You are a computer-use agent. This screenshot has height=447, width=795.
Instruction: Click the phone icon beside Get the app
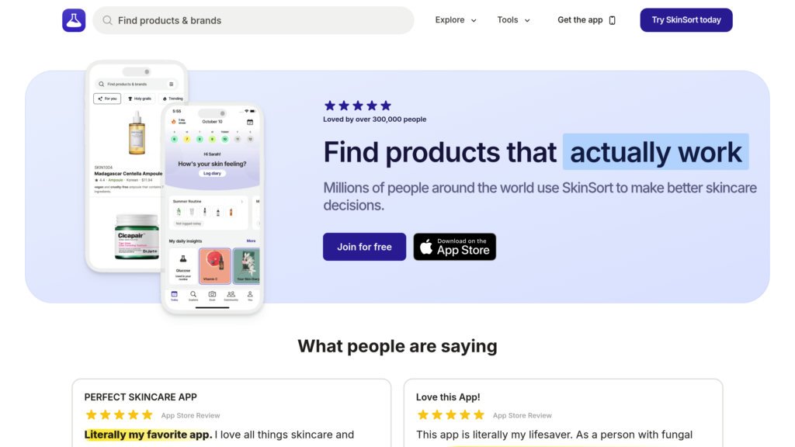(x=612, y=20)
